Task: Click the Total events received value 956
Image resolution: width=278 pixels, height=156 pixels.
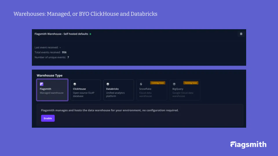Action: pyautogui.click(x=64, y=52)
